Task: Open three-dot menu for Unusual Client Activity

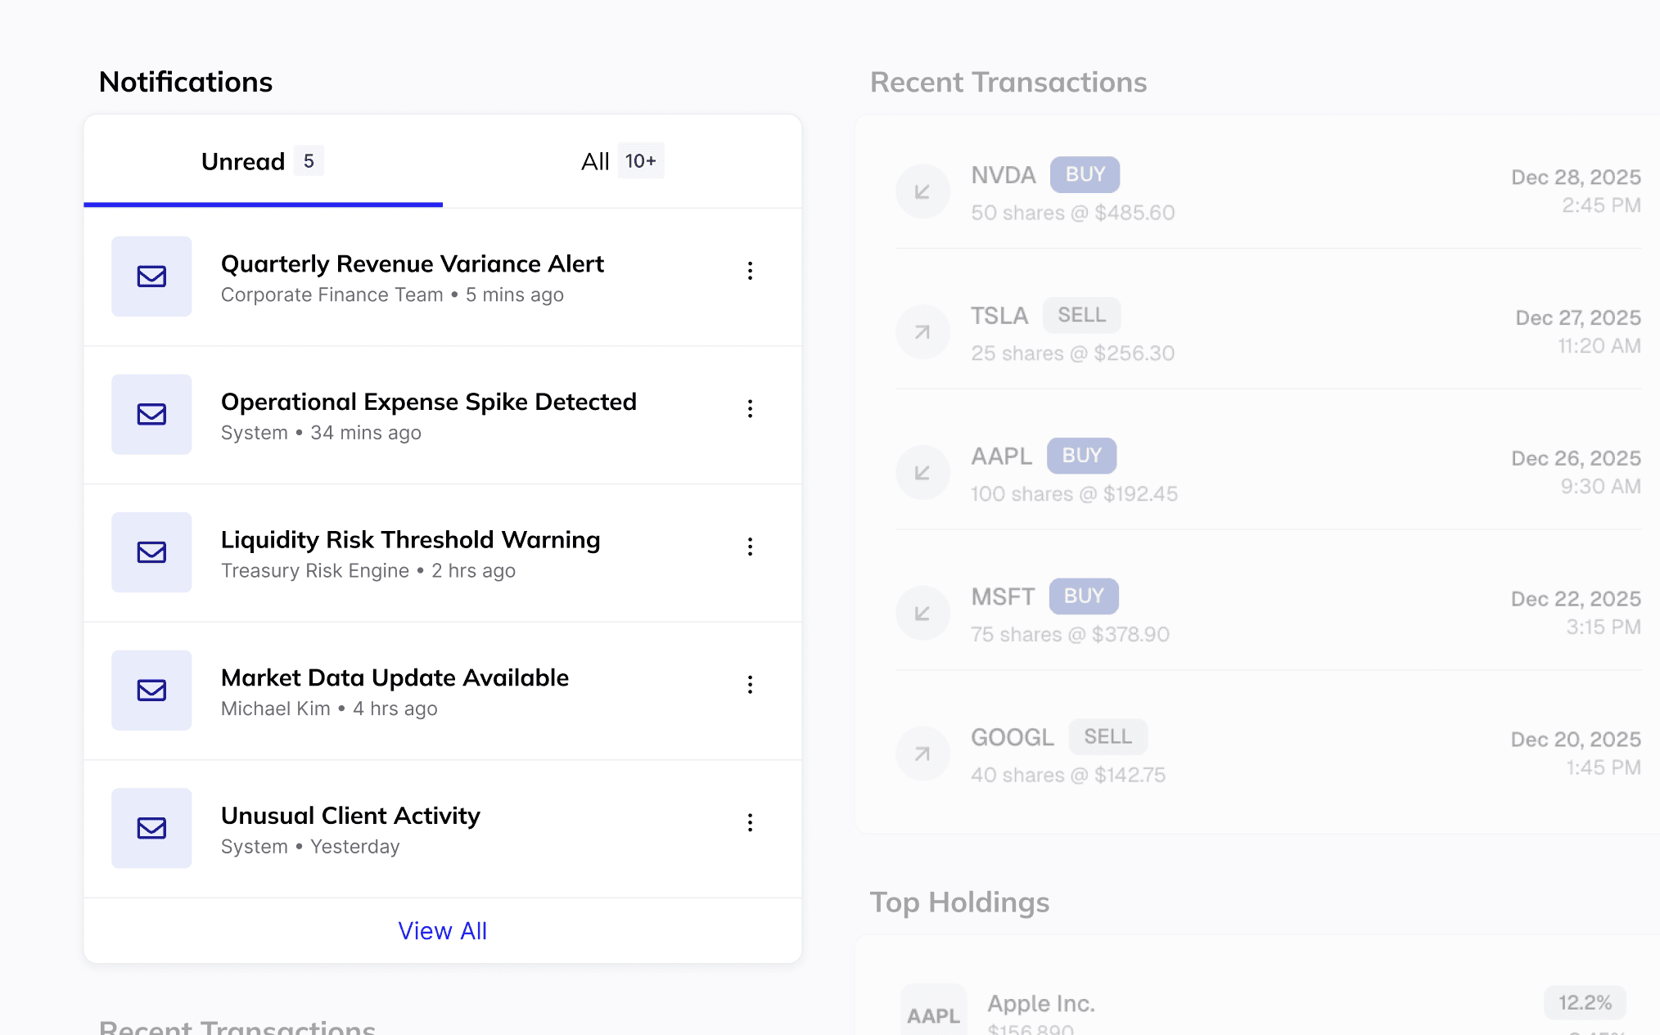Action: point(750,822)
